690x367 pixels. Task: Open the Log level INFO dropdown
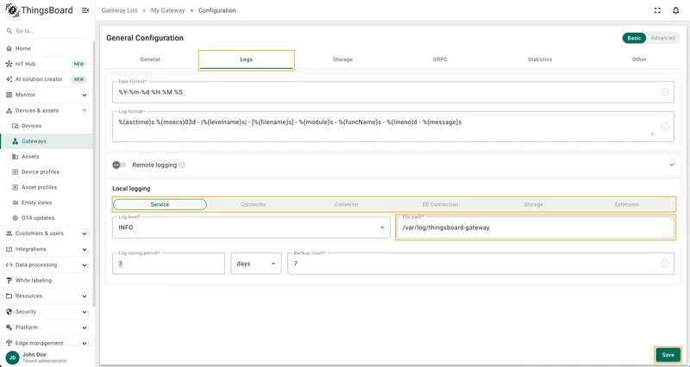tap(251, 227)
